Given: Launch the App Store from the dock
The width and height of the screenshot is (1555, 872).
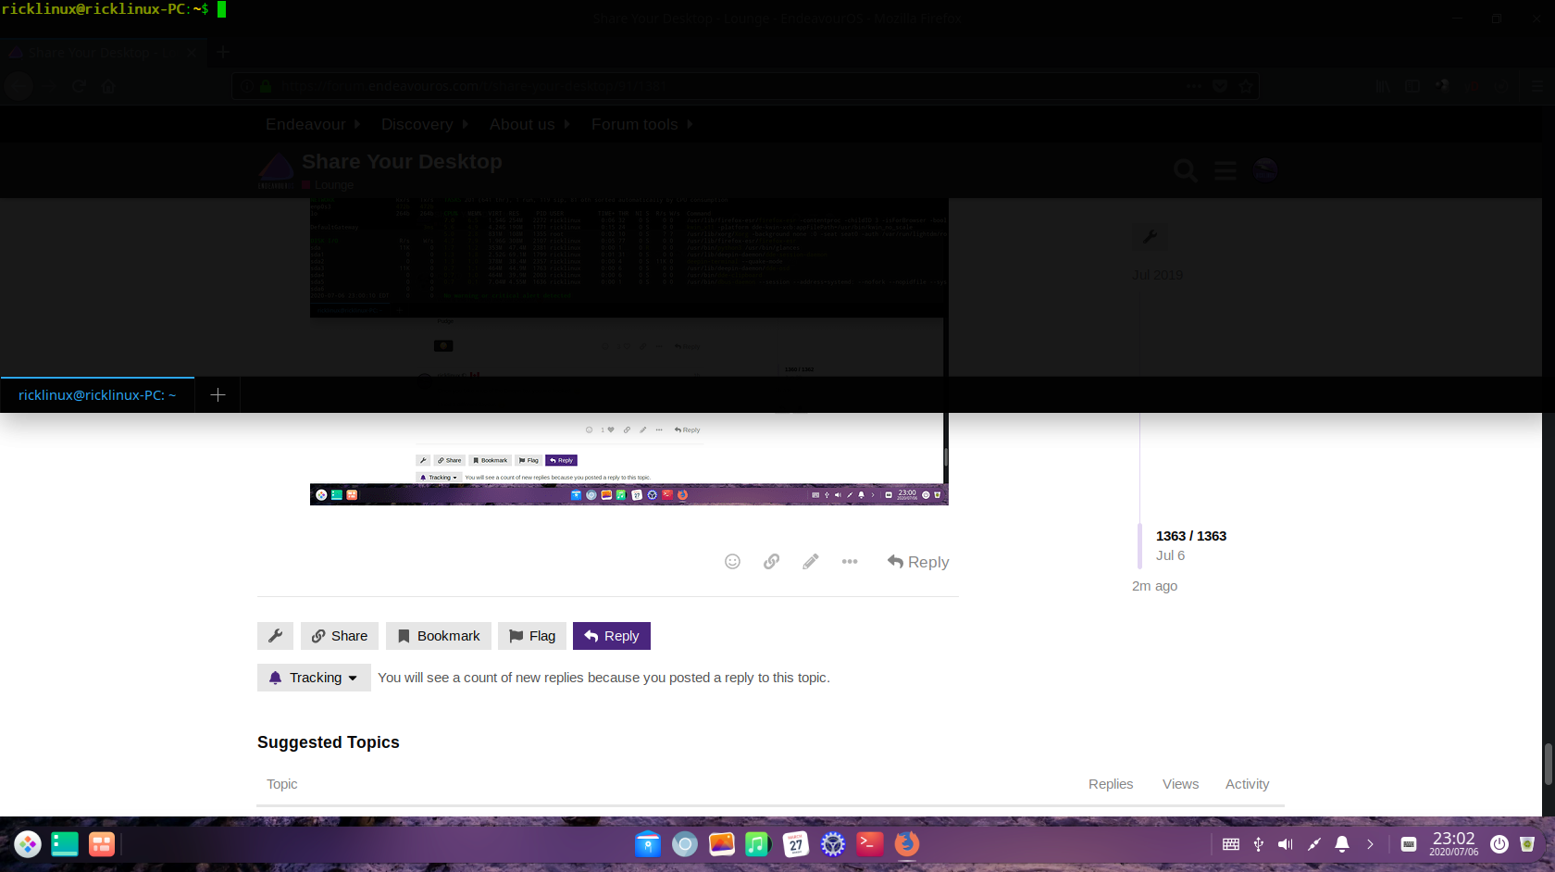Looking at the screenshot, I should pos(648,844).
